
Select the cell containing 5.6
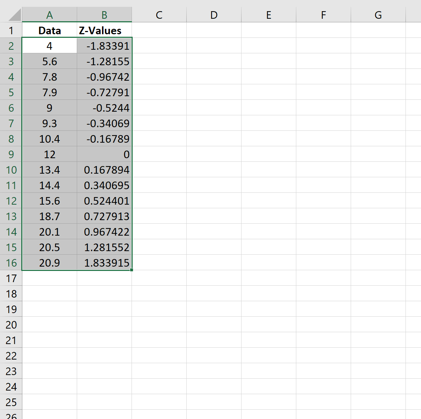pos(49,61)
